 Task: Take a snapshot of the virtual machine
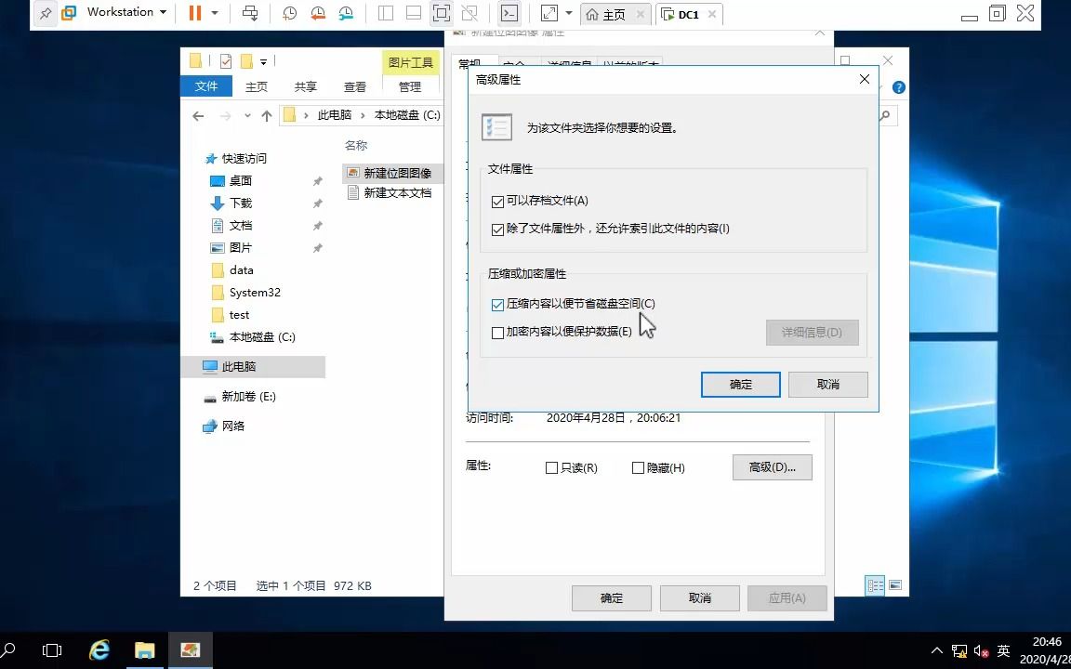[x=290, y=13]
